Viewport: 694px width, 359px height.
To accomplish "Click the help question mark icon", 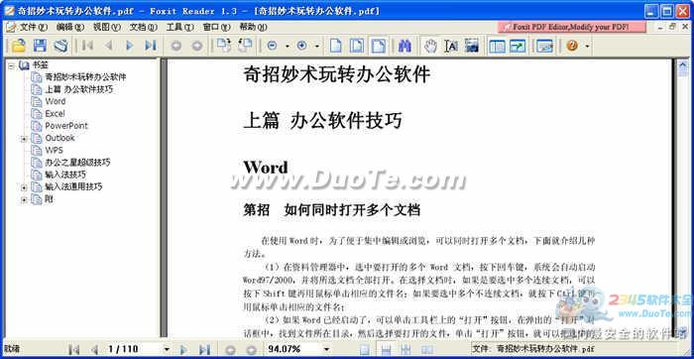I will (x=572, y=46).
